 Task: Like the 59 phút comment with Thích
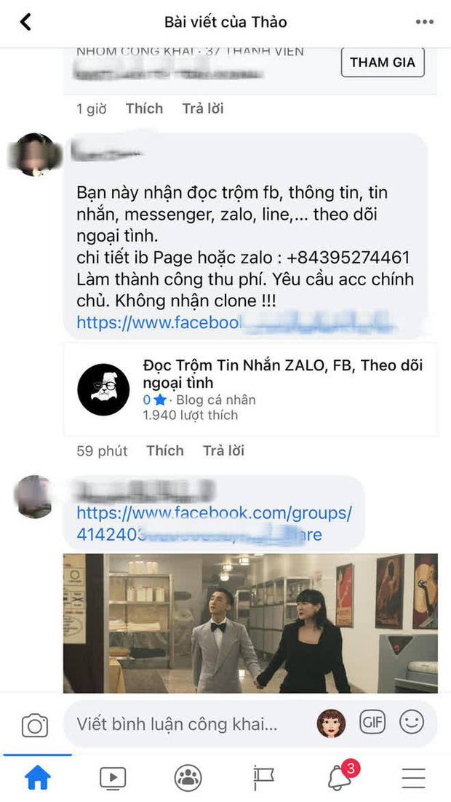click(x=164, y=450)
